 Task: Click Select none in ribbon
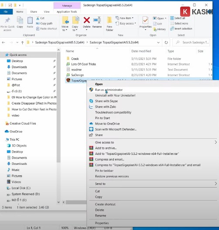179,24
